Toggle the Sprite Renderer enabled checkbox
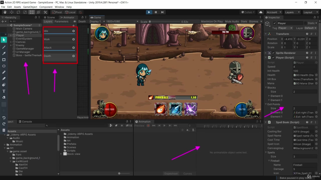The image size is (321, 180). click(x=273, y=53)
